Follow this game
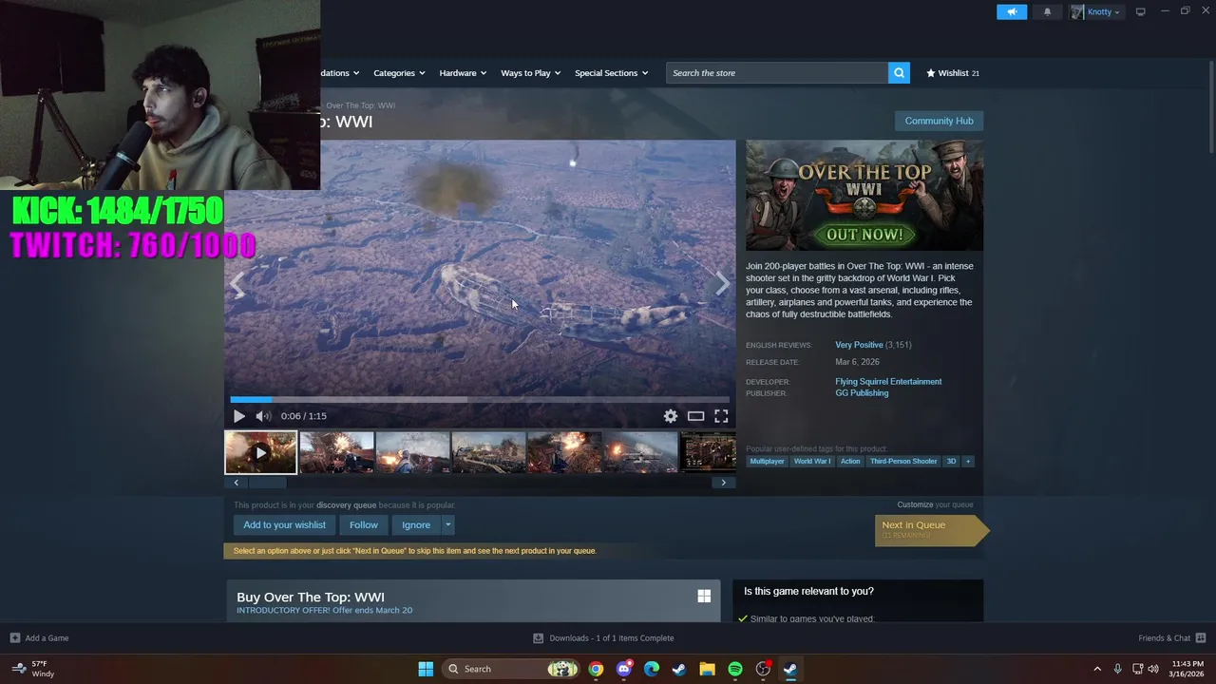The height and width of the screenshot is (684, 1216). coord(363,524)
